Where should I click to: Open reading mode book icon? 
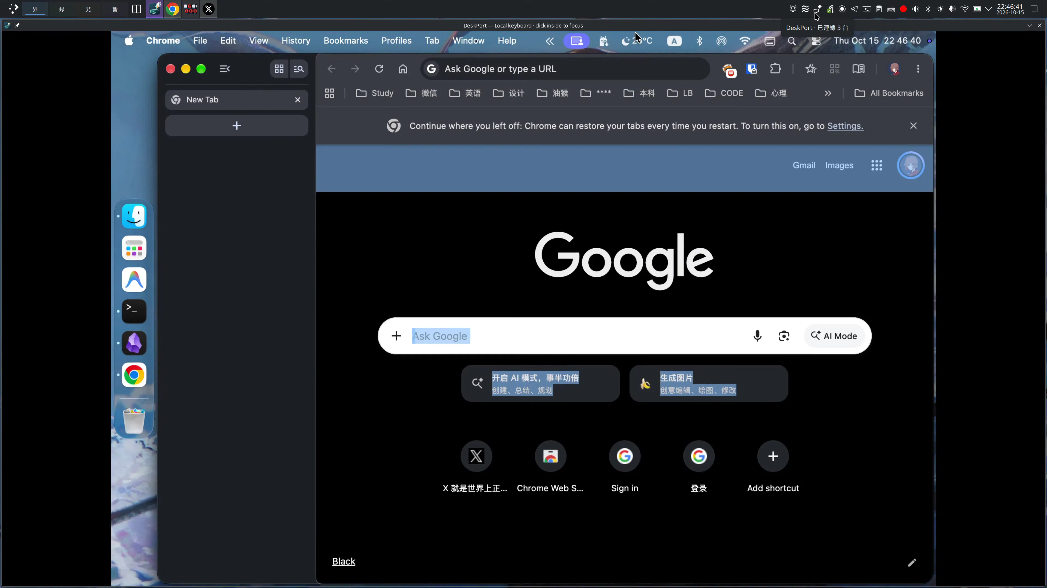(x=858, y=69)
